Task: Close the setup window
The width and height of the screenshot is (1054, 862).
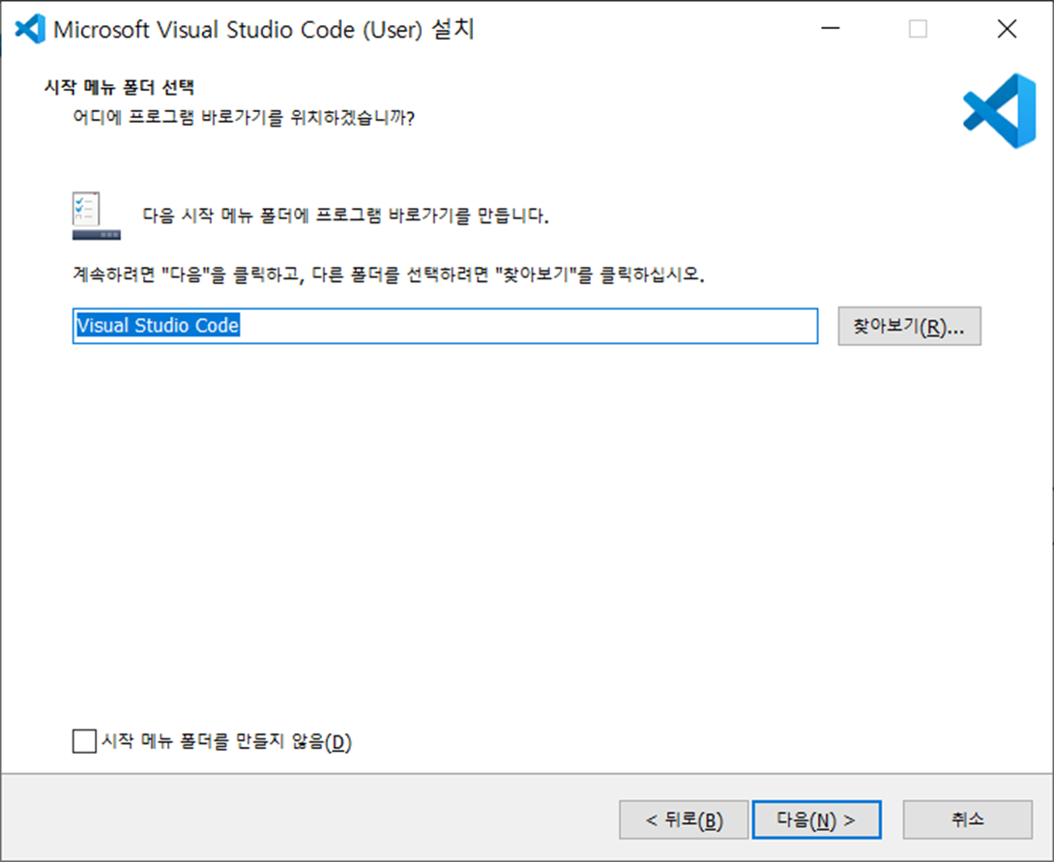Action: (1007, 28)
